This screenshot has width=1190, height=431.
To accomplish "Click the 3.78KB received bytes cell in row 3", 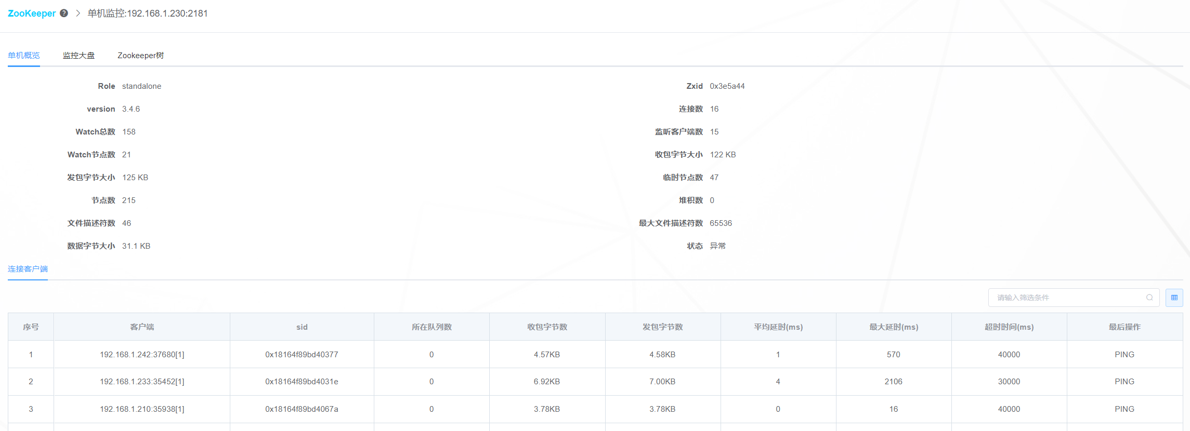I will [547, 409].
